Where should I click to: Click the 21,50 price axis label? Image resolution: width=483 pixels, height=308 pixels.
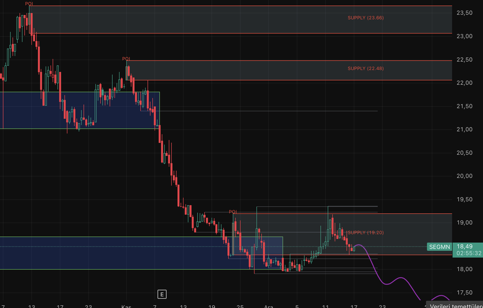(464, 106)
